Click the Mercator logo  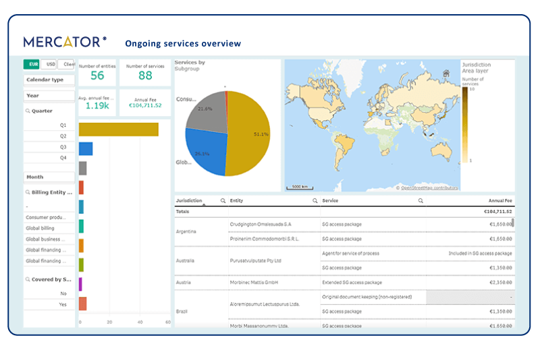pyautogui.click(x=65, y=42)
